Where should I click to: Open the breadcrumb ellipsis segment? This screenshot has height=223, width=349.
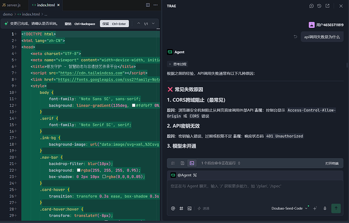pyautogui.click(x=46, y=14)
